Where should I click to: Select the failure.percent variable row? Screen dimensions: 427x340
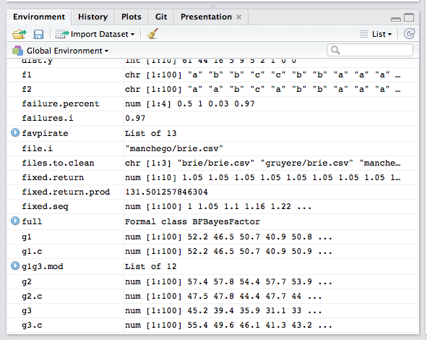pos(212,103)
